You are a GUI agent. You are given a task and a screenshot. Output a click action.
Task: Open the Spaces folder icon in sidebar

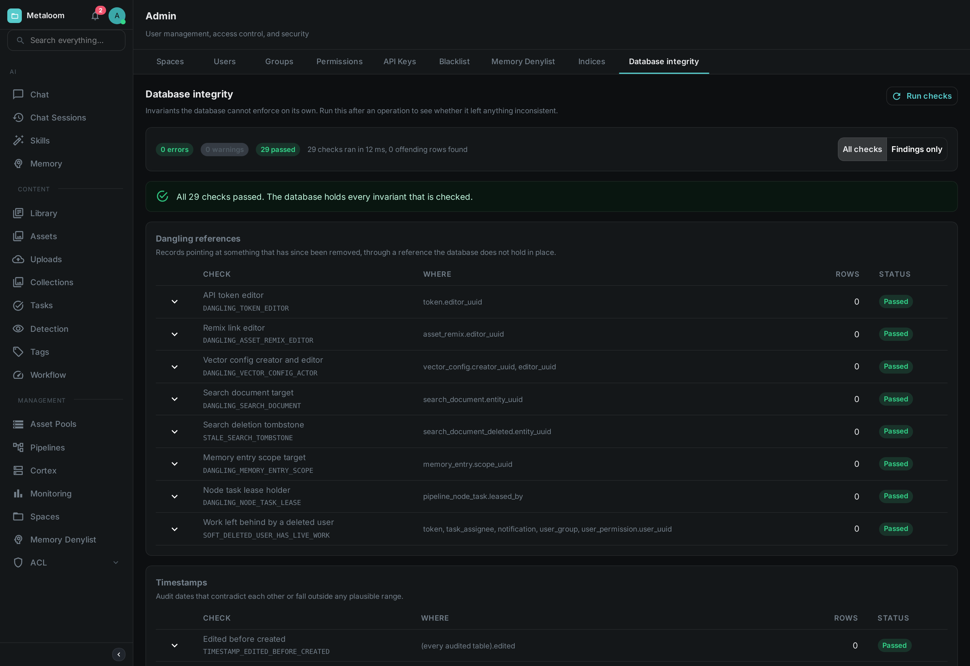pos(18,516)
